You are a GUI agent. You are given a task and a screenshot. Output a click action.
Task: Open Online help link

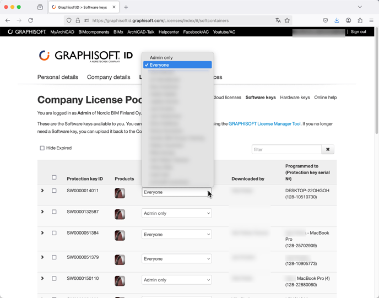point(326,97)
